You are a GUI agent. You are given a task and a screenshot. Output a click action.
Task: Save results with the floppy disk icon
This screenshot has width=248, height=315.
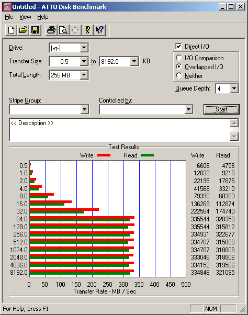(x=35, y=30)
